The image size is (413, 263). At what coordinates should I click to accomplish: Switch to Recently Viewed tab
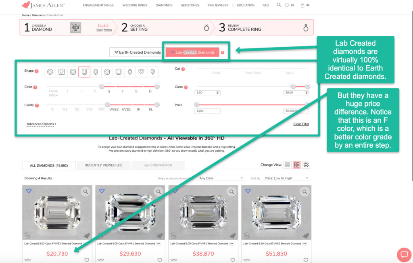(x=103, y=165)
